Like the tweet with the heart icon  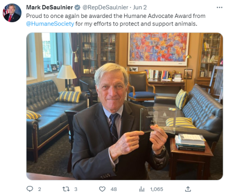click(102, 189)
